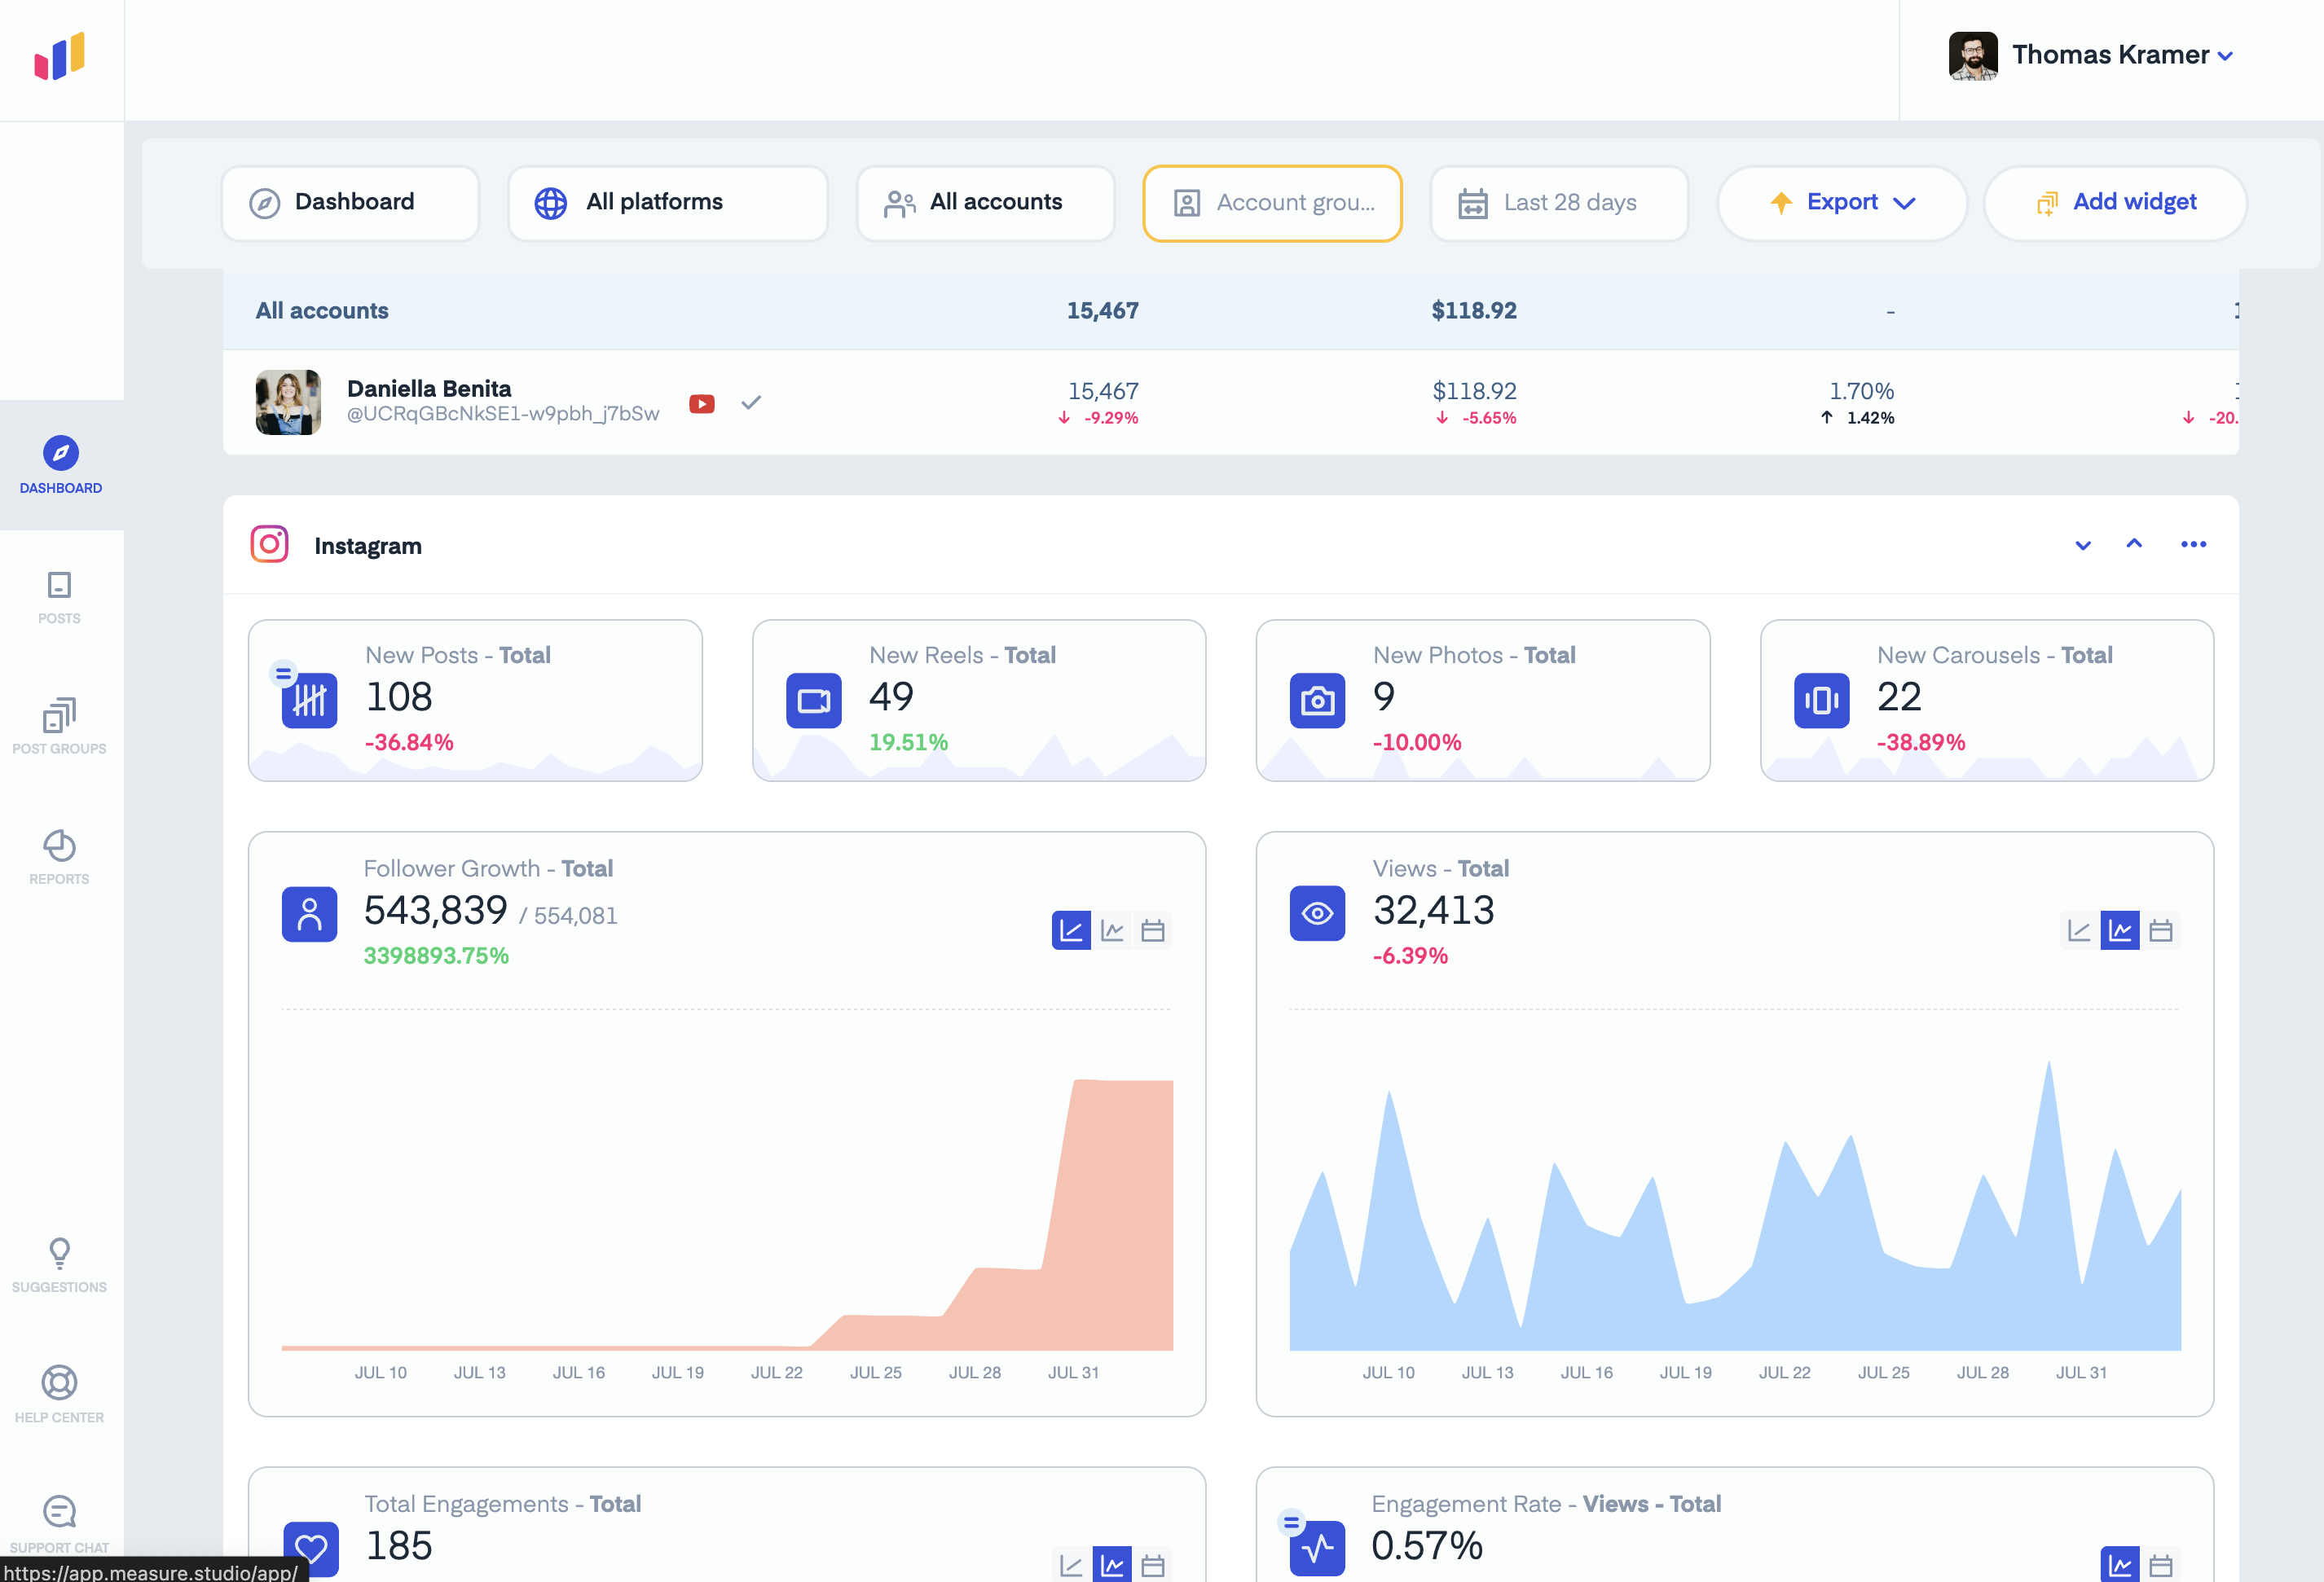Click the YouTube icon beside Daniella Benita
2324x1582 pixels.
tap(702, 404)
